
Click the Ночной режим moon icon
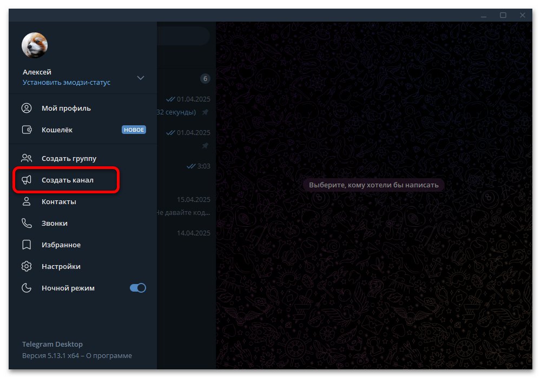pyautogui.click(x=27, y=288)
